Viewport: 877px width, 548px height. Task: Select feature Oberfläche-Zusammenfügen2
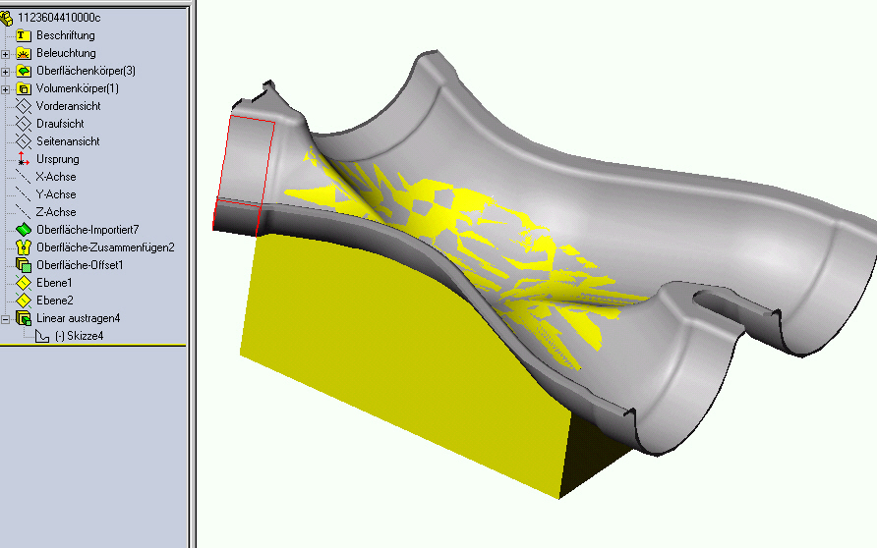point(105,247)
